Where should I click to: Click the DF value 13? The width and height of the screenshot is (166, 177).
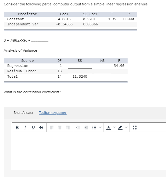59,71
